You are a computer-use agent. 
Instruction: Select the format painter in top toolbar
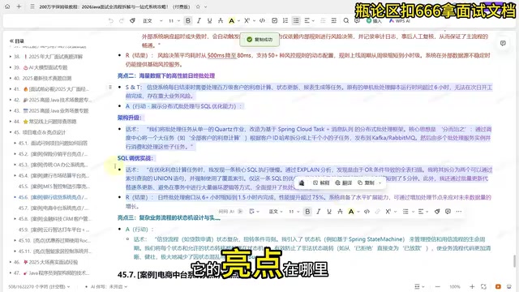pos(132,20)
